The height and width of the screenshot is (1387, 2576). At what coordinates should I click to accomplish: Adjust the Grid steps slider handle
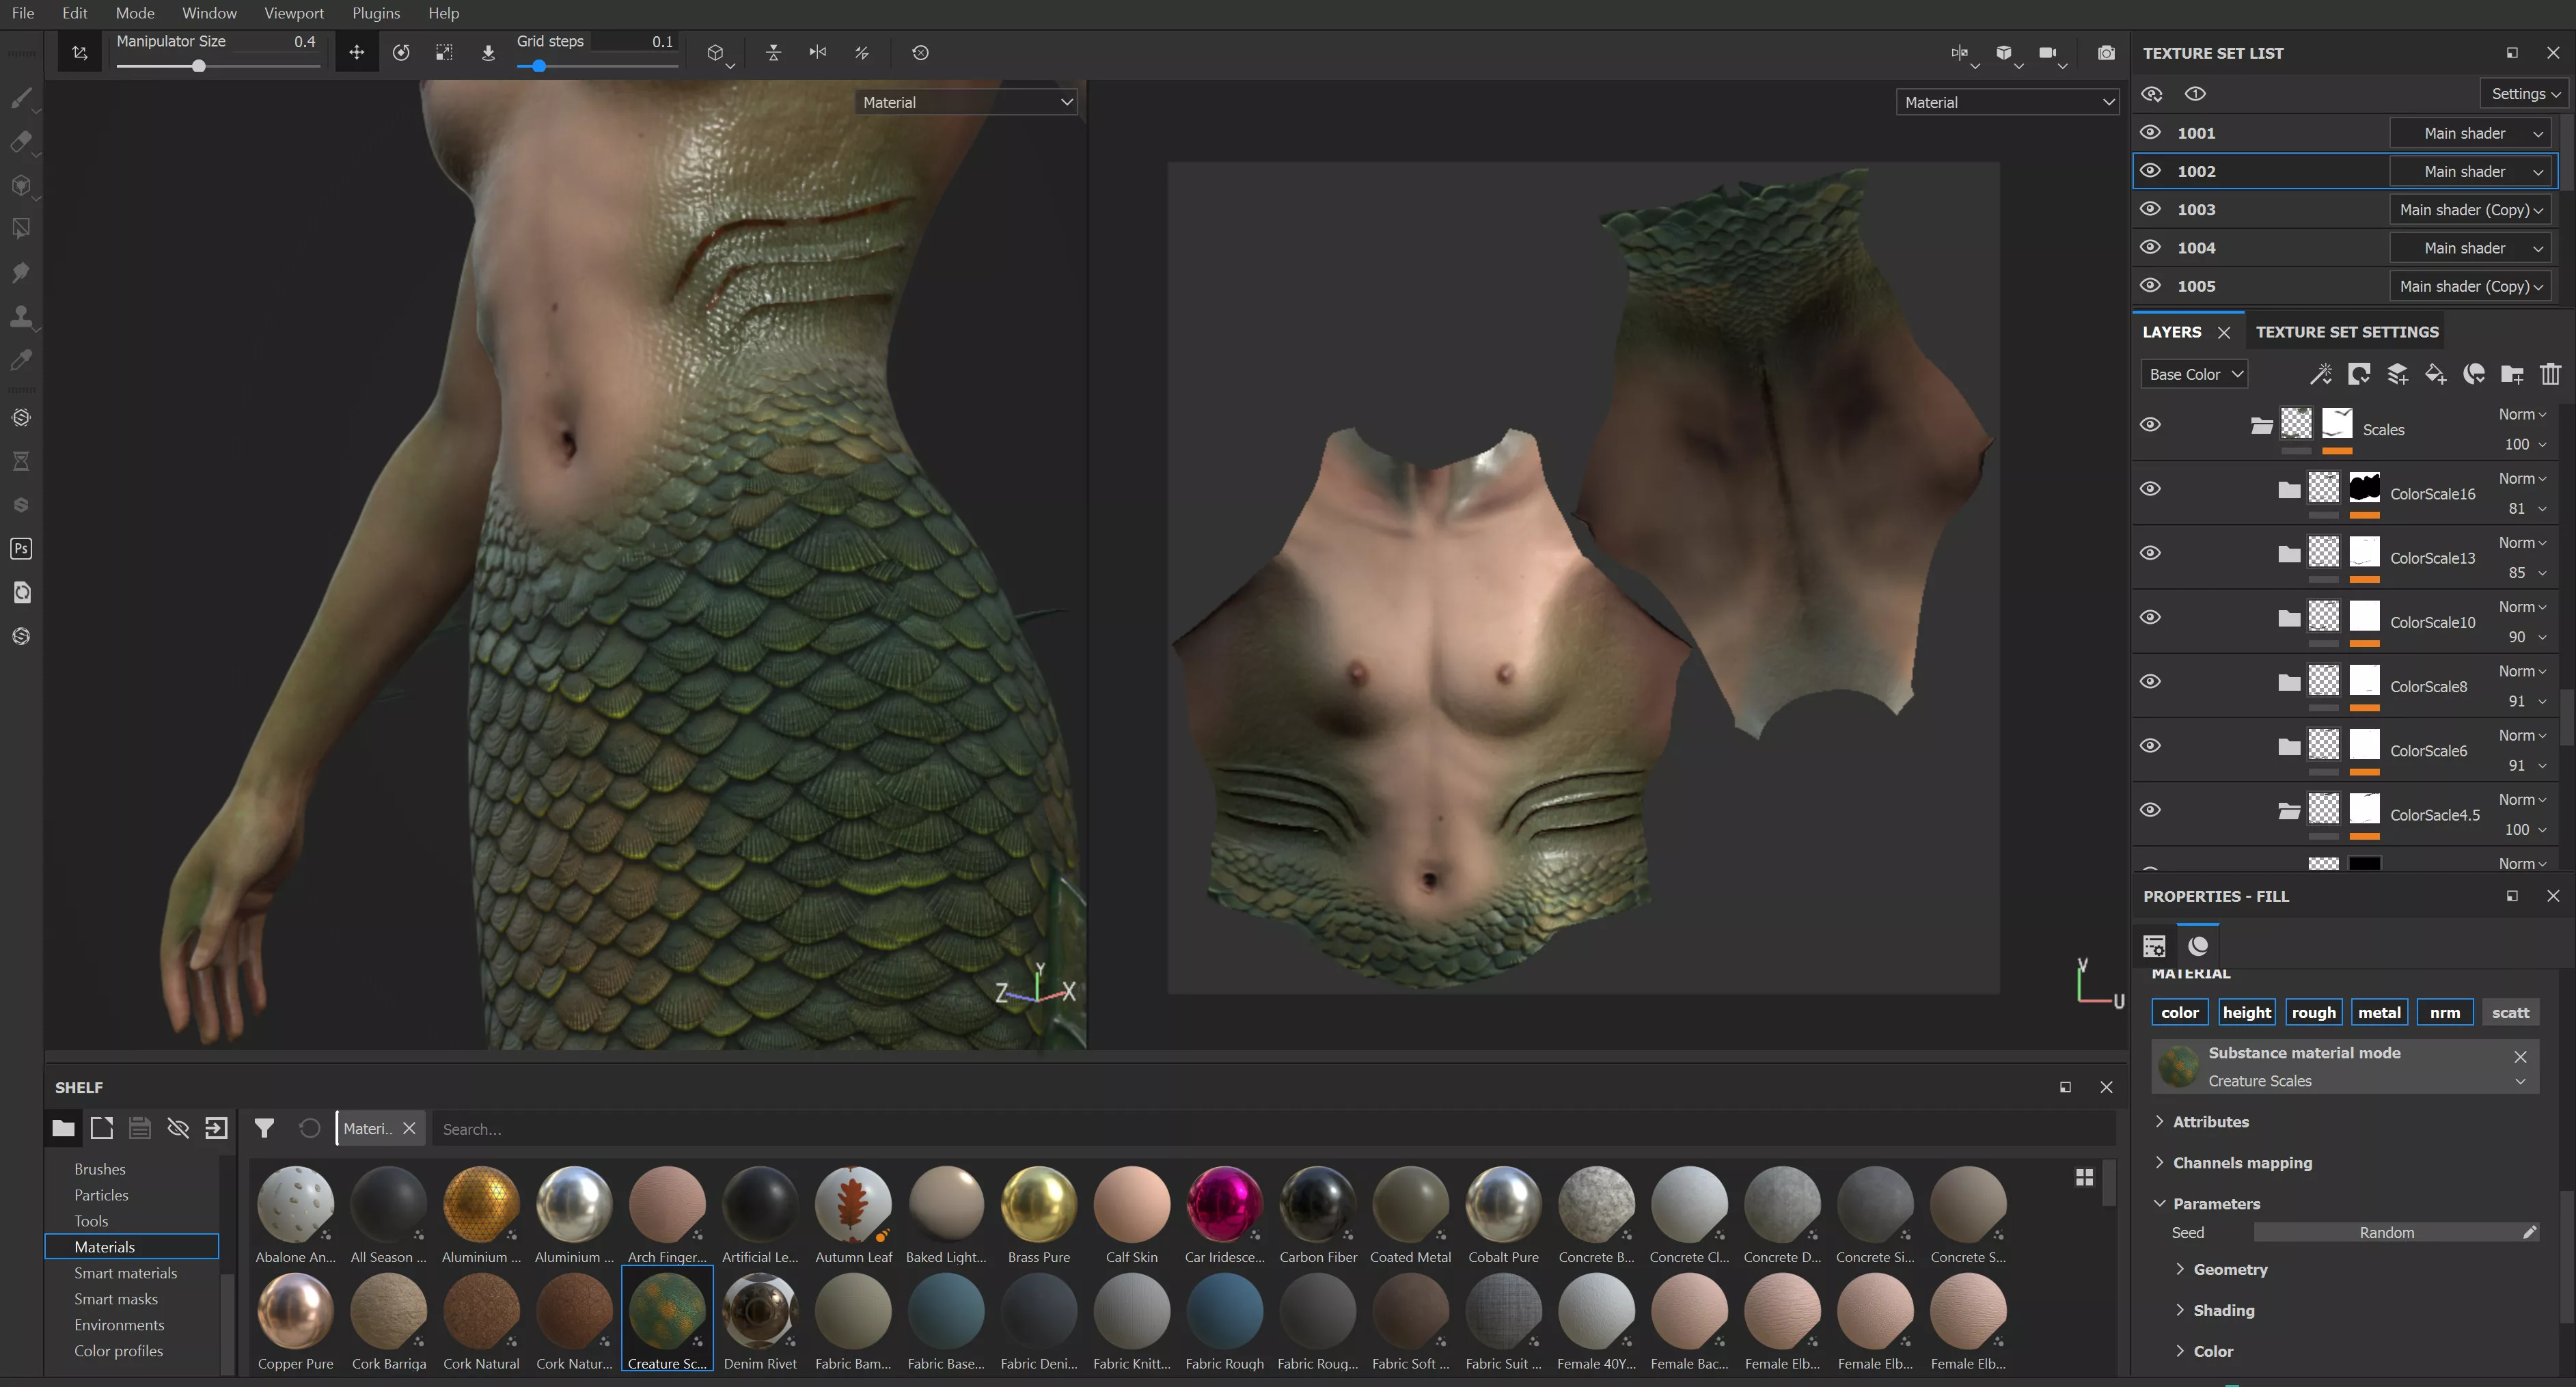click(x=539, y=66)
